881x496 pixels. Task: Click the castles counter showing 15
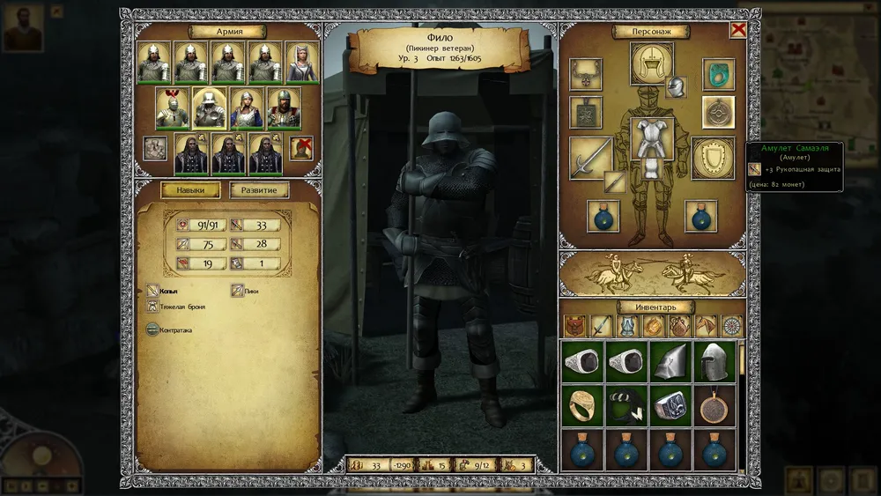[433, 465]
